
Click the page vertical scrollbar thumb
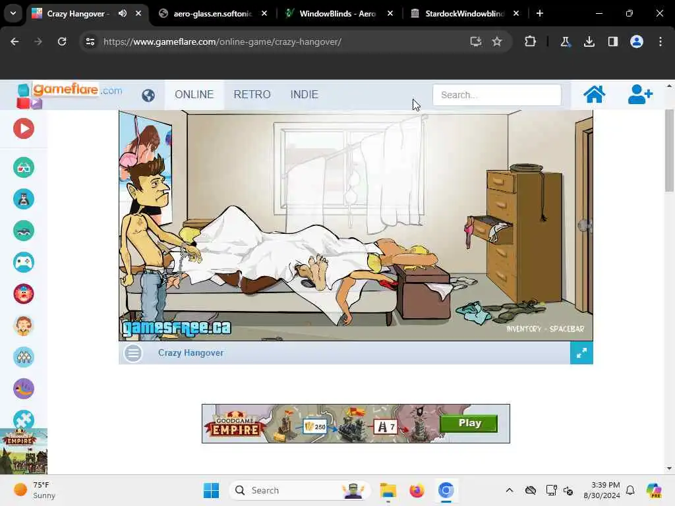tap(670, 151)
